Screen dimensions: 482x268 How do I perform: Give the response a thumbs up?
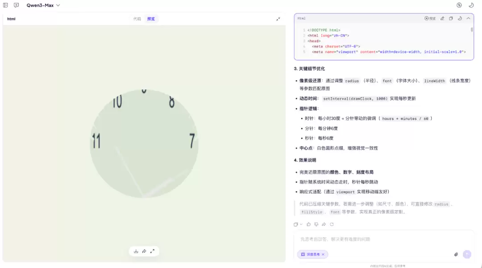(307, 224)
